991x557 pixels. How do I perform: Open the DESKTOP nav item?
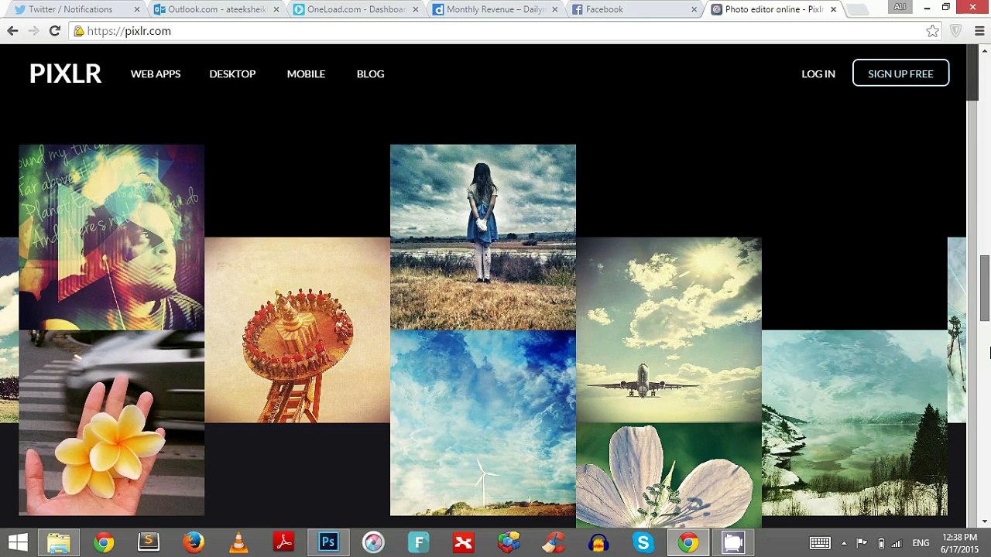[x=232, y=73]
